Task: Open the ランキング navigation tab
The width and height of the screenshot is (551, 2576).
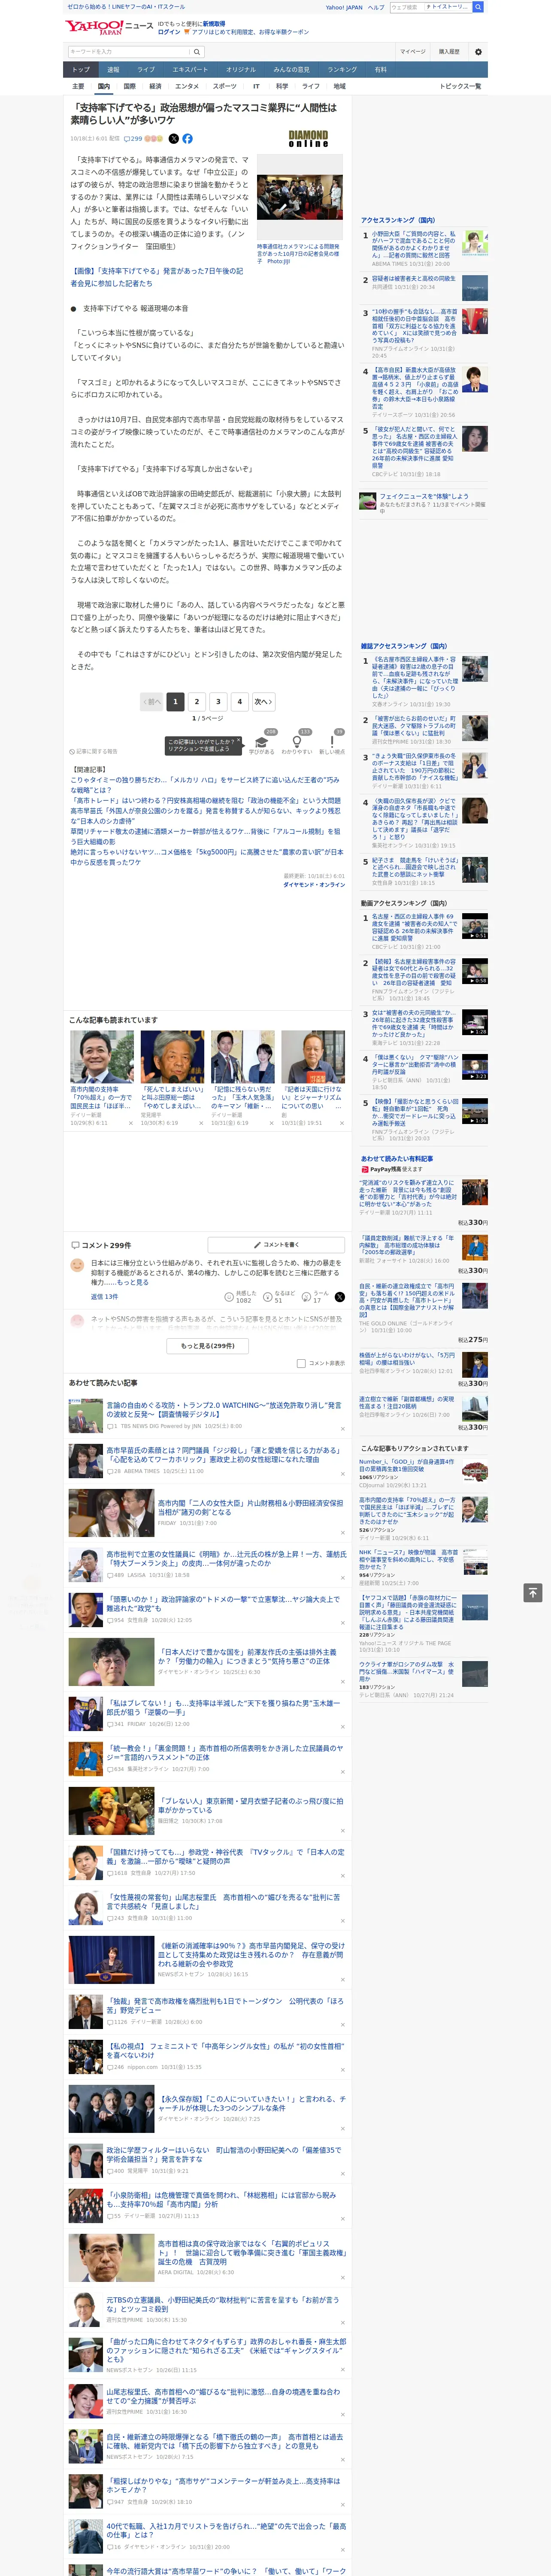Action: tap(342, 69)
